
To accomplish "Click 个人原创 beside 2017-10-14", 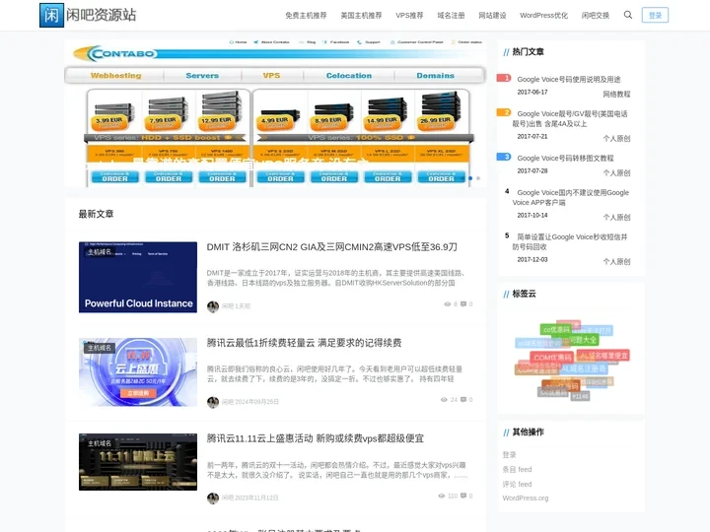I will (616, 217).
